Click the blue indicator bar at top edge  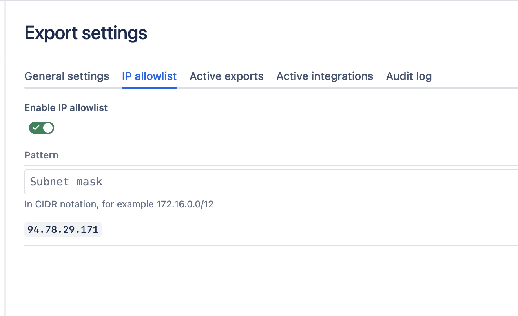[x=395, y=0]
